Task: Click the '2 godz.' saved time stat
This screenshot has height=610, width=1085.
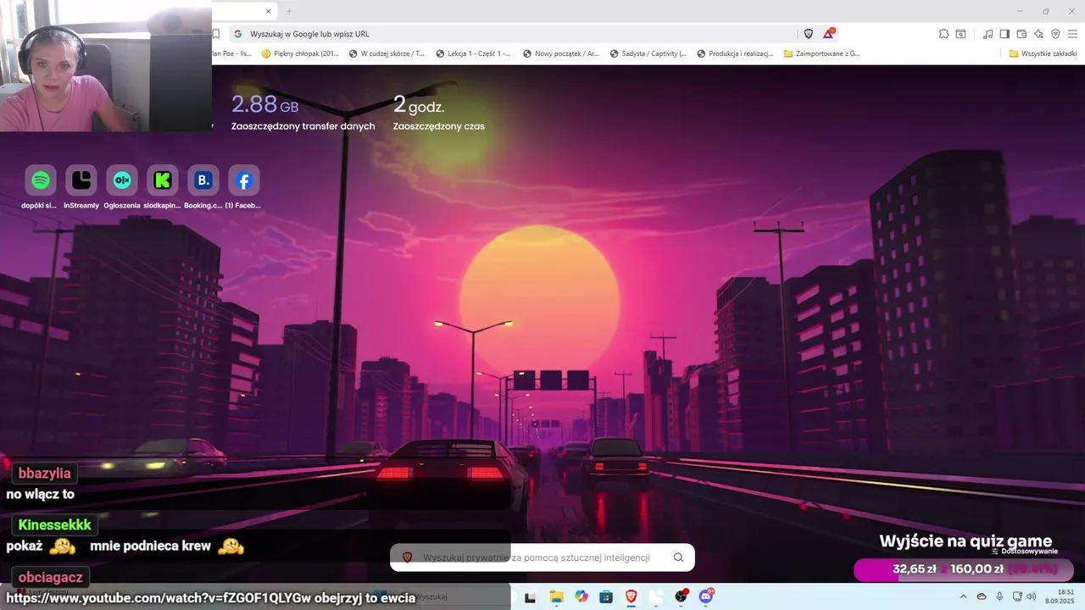Action: point(419,105)
